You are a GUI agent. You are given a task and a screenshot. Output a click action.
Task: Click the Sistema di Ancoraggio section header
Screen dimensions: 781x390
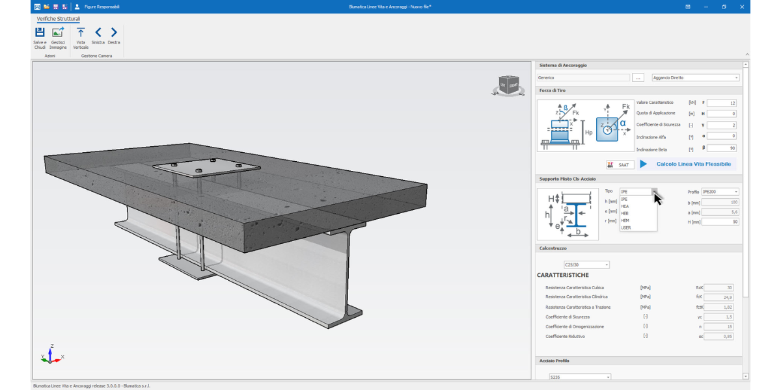(638, 65)
